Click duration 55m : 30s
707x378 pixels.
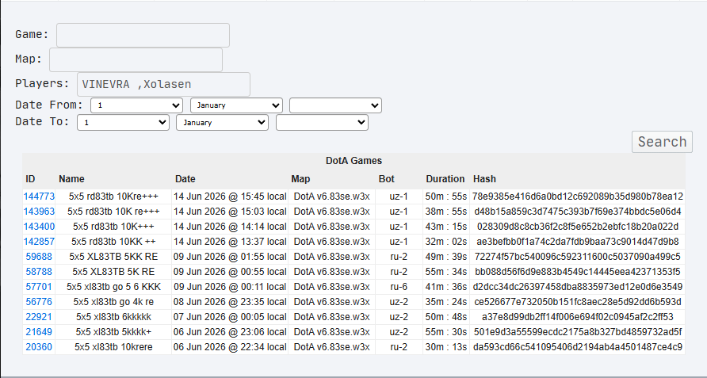pos(446,332)
